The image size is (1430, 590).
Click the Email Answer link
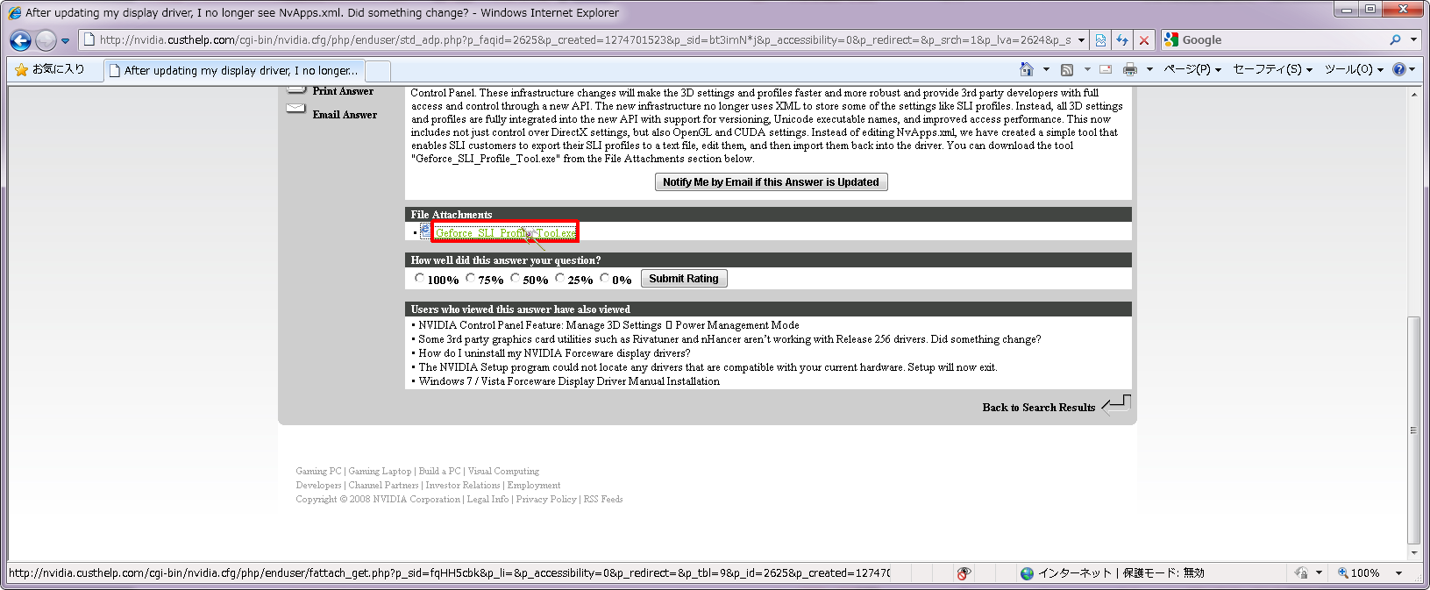click(345, 115)
